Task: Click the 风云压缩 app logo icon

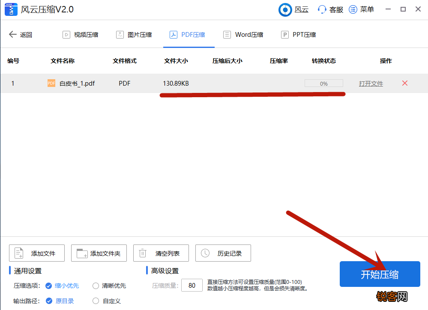Action: point(11,9)
